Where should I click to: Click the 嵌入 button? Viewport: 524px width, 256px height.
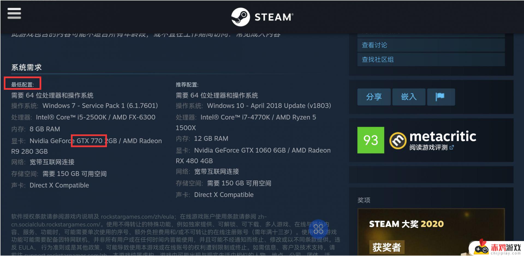409,97
